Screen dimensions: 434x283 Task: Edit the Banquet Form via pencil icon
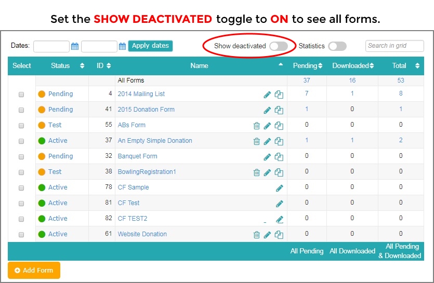click(267, 157)
